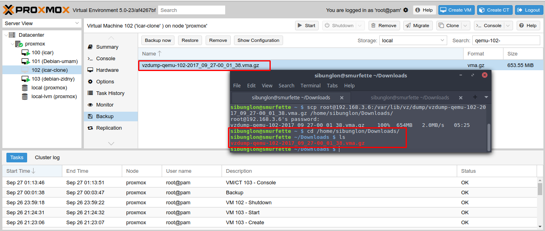Open terminal Edit menu
Viewport: 545px width, 231px height.
point(251,85)
